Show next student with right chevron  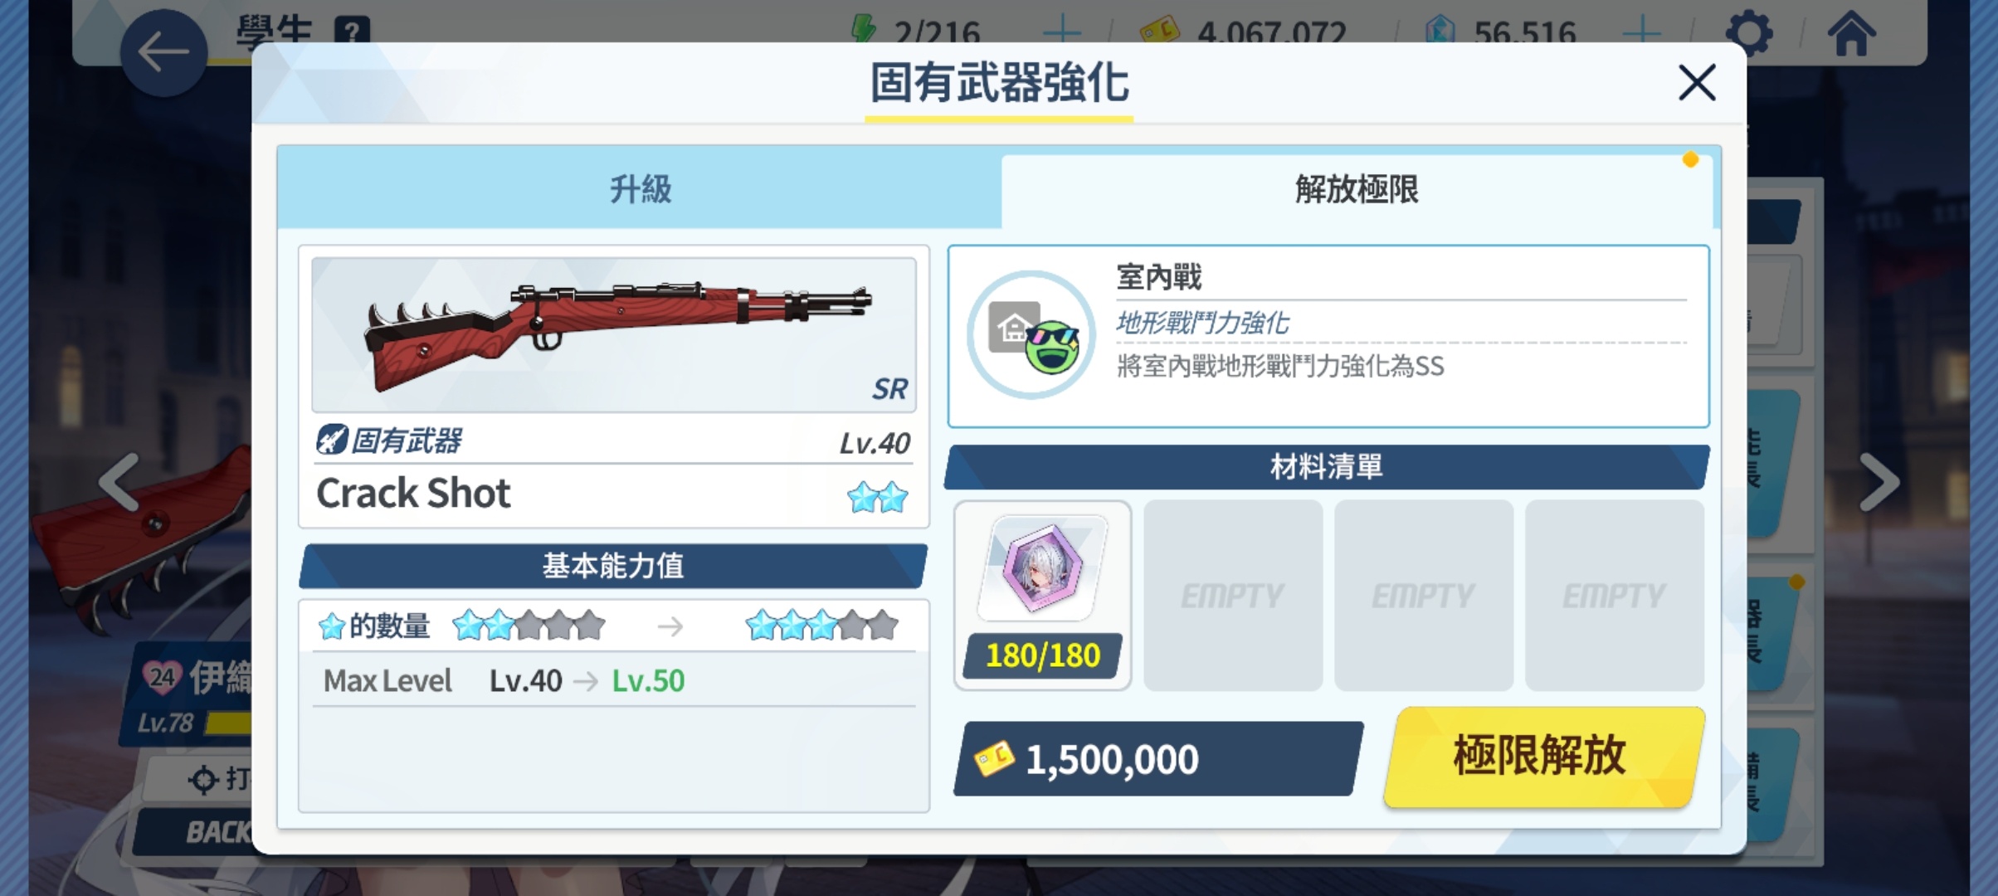1879,481
